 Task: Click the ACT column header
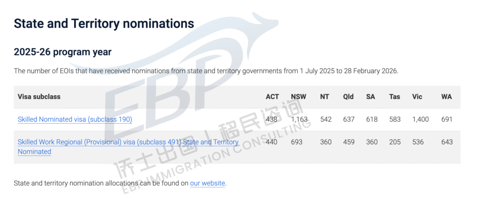[x=272, y=97]
